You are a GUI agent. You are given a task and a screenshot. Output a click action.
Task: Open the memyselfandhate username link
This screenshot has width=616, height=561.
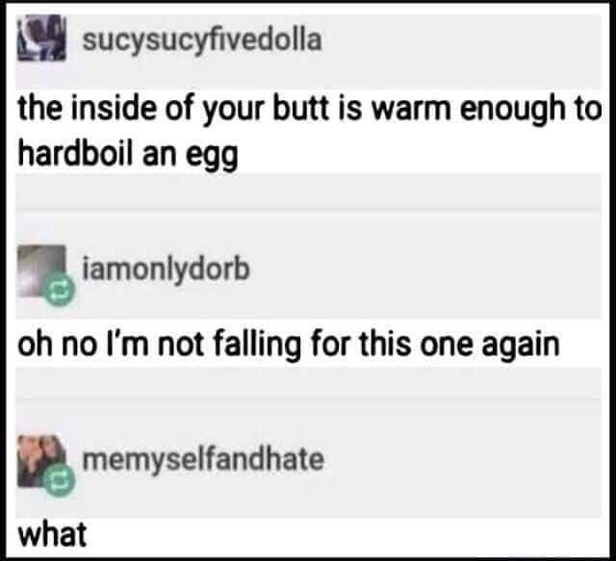(x=203, y=460)
